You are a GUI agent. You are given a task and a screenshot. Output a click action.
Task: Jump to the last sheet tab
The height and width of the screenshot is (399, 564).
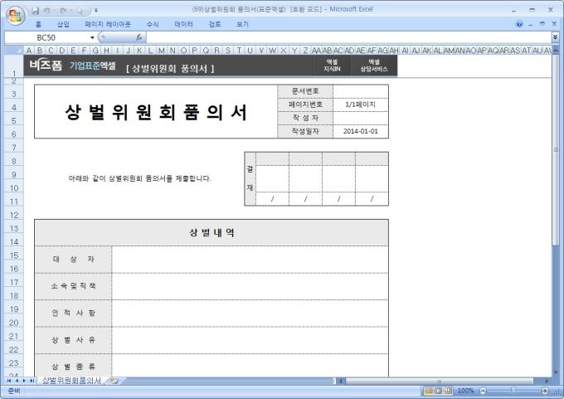(x=32, y=381)
